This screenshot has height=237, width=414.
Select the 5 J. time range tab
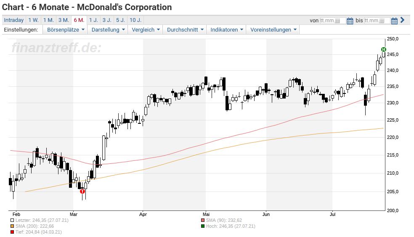(120, 20)
